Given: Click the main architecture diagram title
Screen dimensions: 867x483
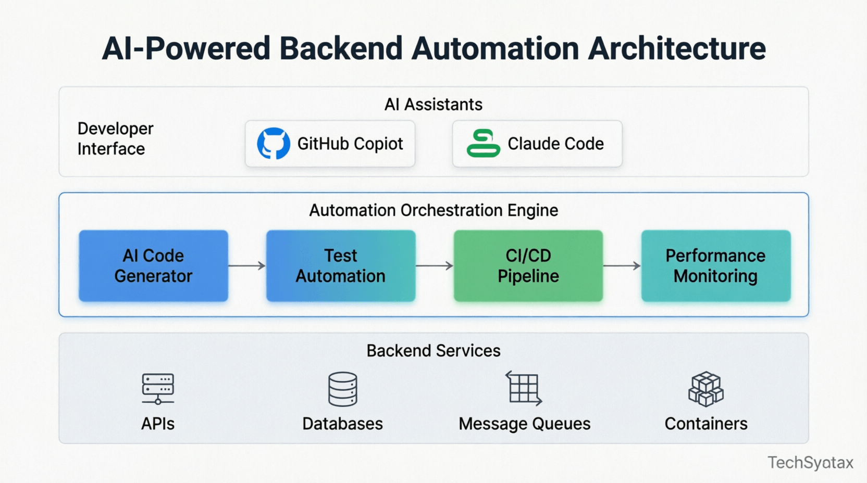Looking at the screenshot, I should pos(433,47).
